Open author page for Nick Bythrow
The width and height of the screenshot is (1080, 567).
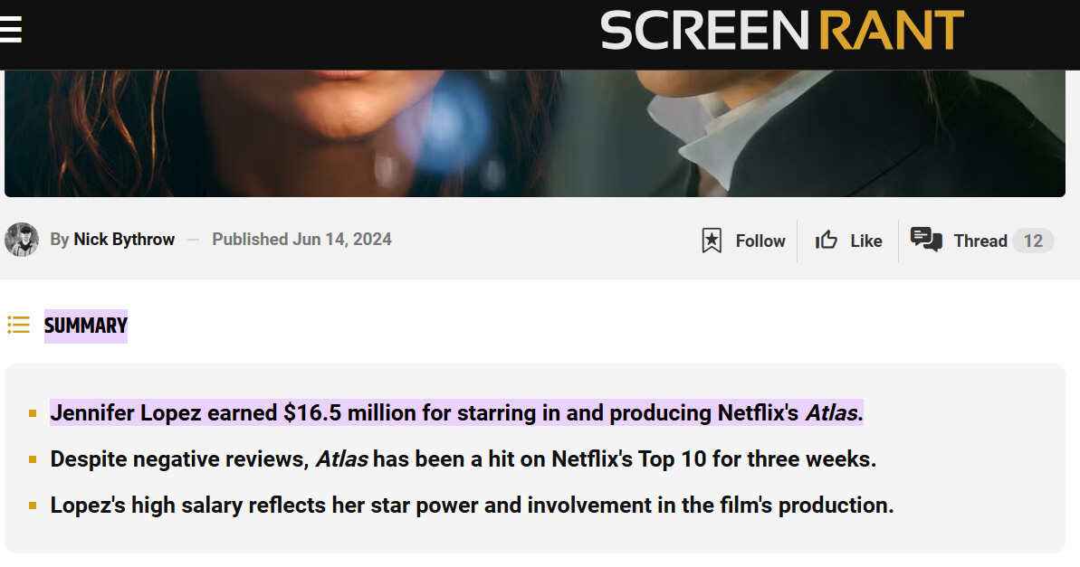(124, 240)
